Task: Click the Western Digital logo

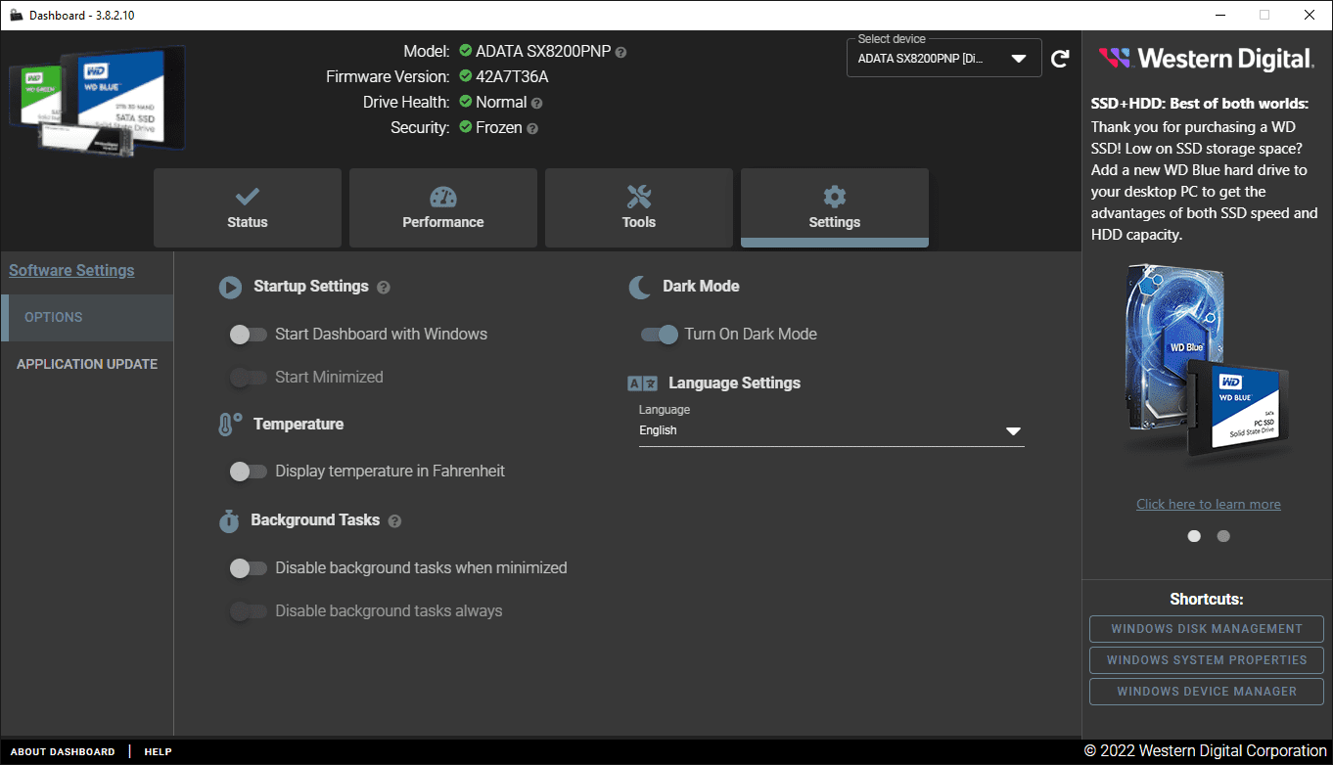Action: pos(1206,59)
